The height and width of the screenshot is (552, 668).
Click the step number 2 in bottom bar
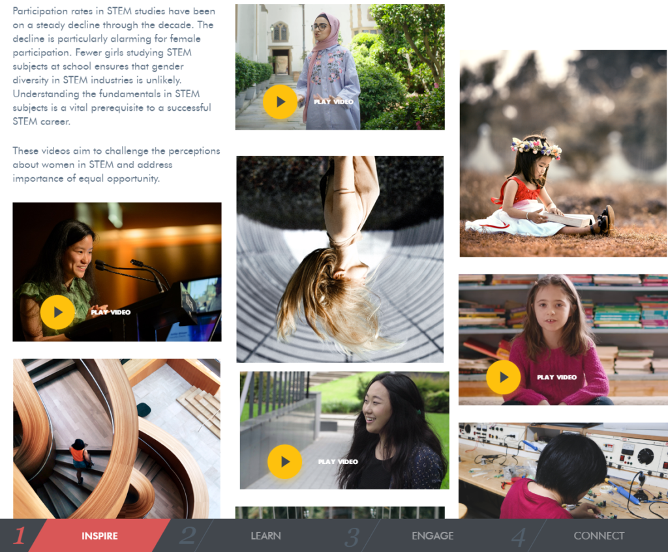coord(187,536)
